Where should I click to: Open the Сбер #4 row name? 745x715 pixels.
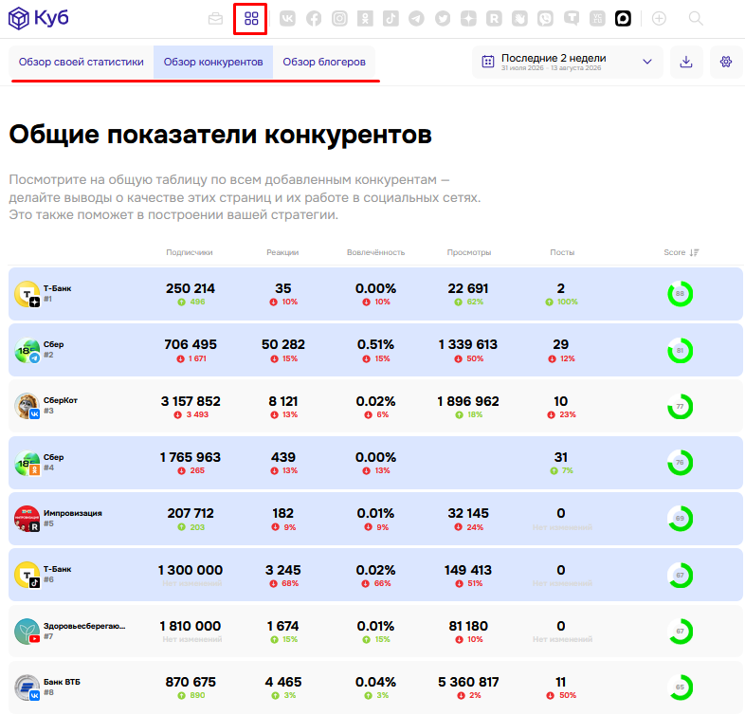pos(54,457)
